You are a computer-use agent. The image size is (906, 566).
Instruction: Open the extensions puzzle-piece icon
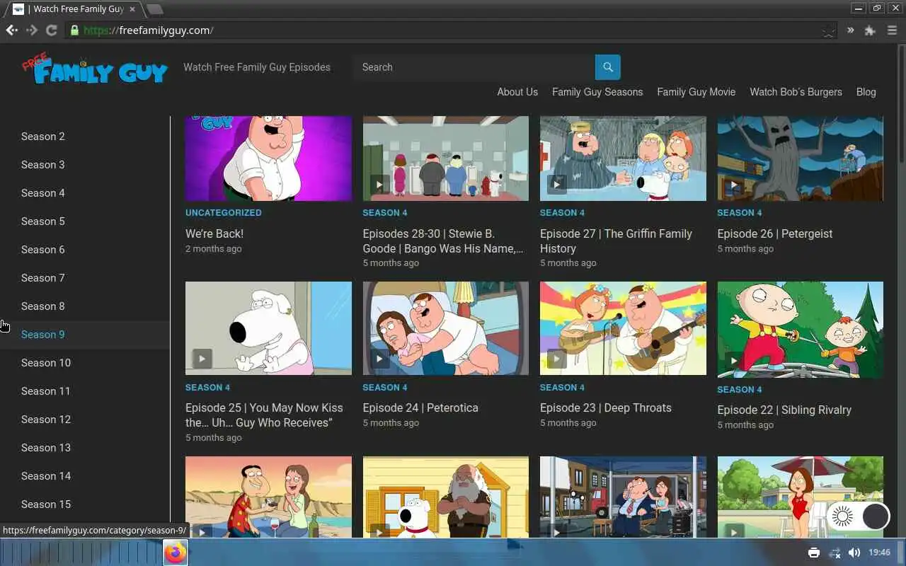(x=870, y=30)
